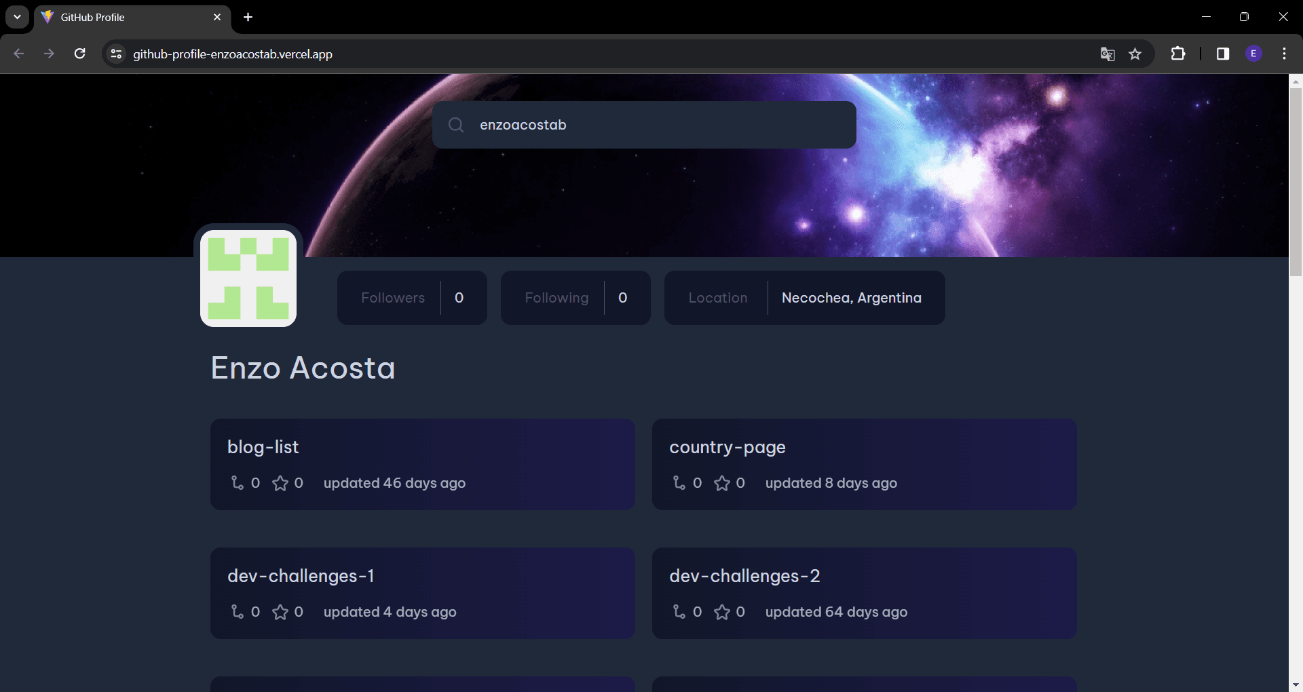The width and height of the screenshot is (1303, 692).
Task: Close the GitHub Profile tab
Action: [217, 17]
